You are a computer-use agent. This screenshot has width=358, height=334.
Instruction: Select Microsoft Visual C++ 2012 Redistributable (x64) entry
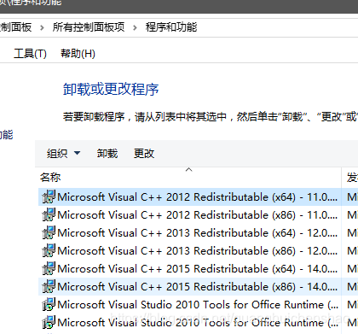pyautogui.click(x=189, y=196)
